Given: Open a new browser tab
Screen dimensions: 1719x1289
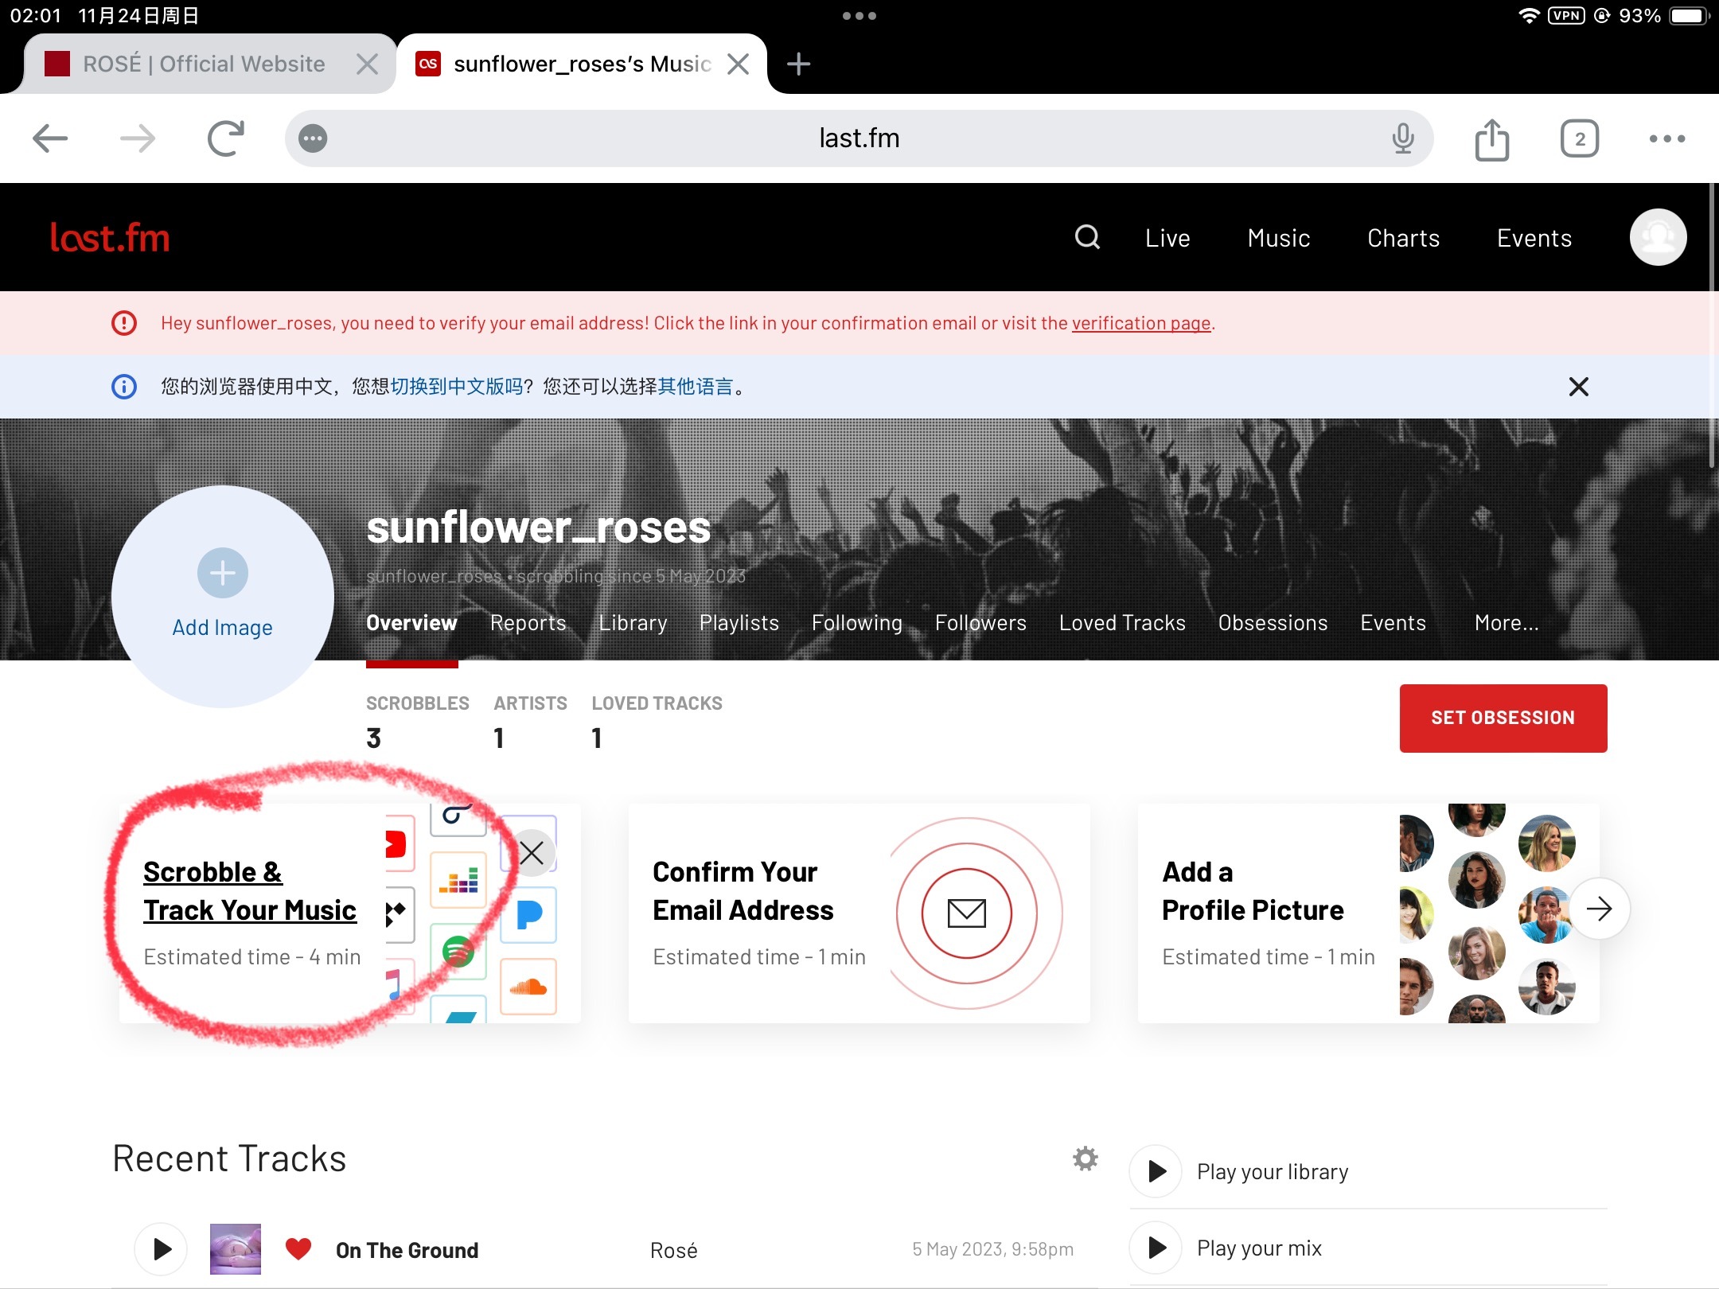Looking at the screenshot, I should (798, 64).
